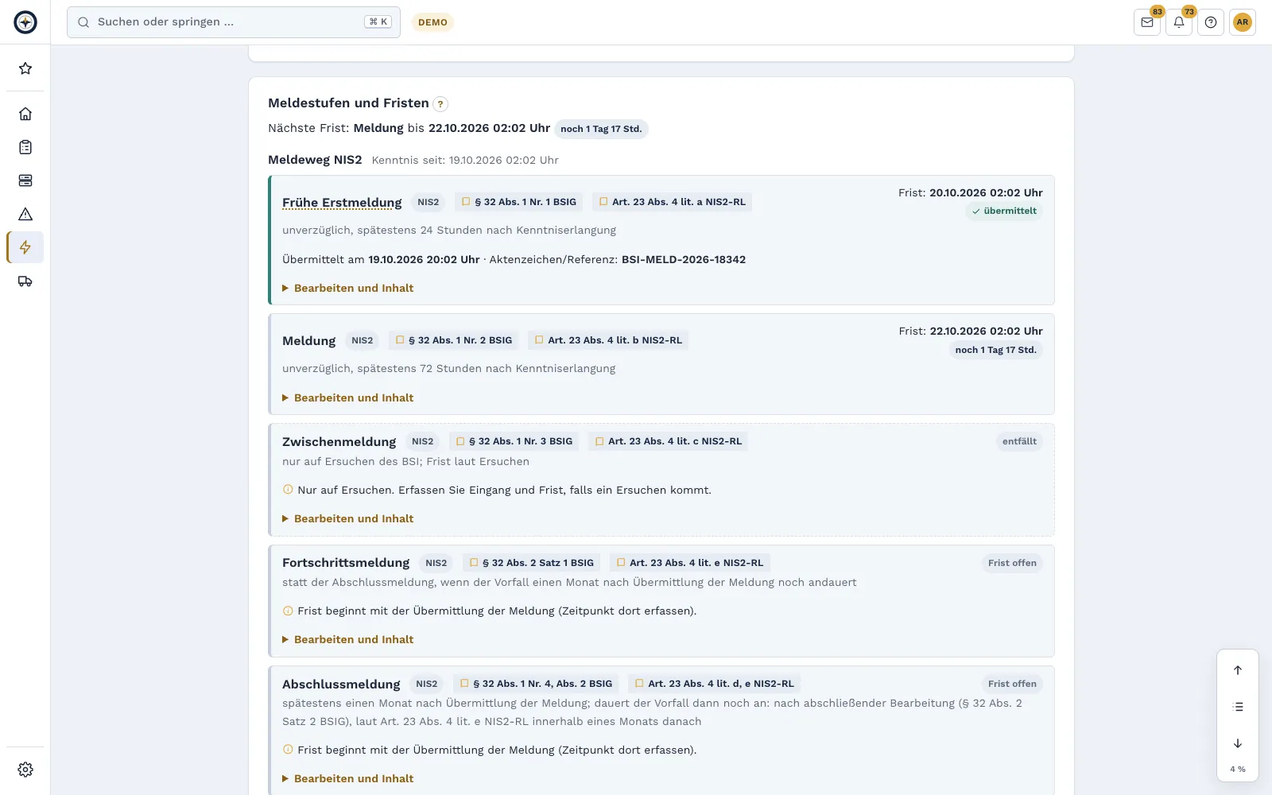
Task: Open the delivery truck sidebar icon
Action: [x=25, y=281]
